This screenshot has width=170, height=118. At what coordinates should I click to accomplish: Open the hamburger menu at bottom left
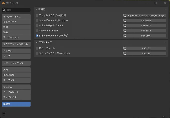click(x=4, y=114)
